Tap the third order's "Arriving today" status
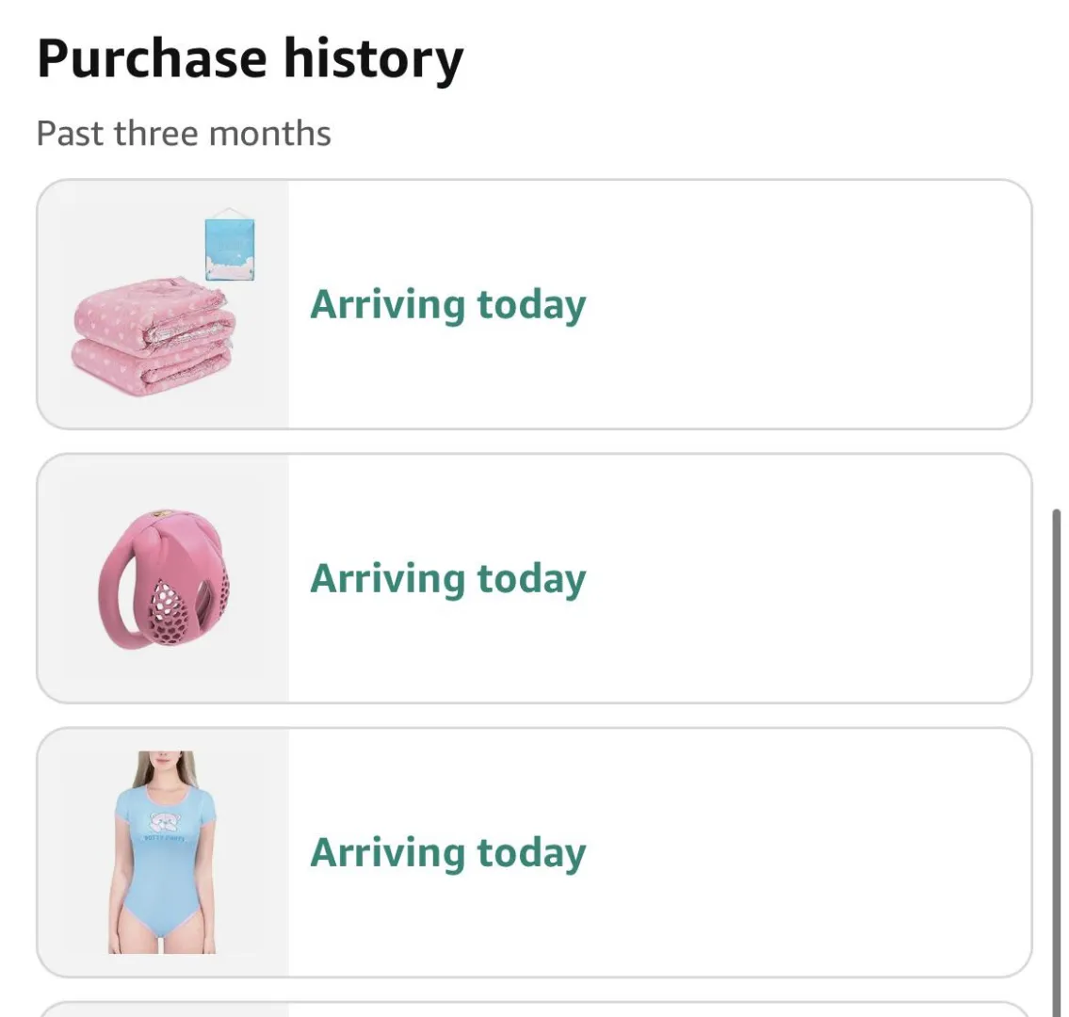Viewport: 1069px width, 1017px height. click(x=448, y=853)
